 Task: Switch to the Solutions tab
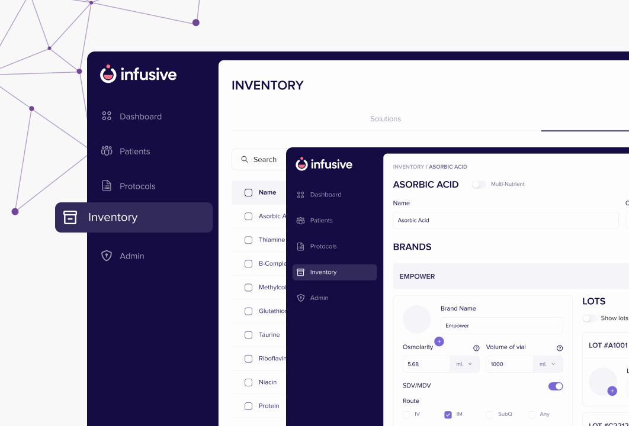coord(386,119)
